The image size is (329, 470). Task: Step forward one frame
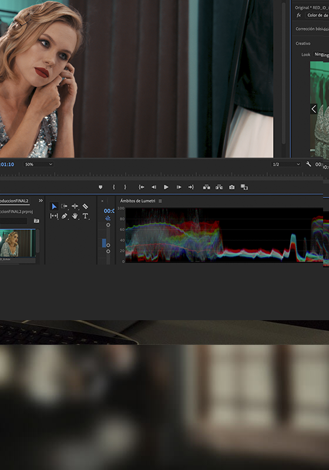click(x=179, y=187)
